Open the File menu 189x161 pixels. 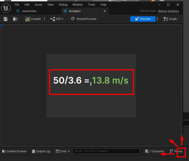click(17, 5)
